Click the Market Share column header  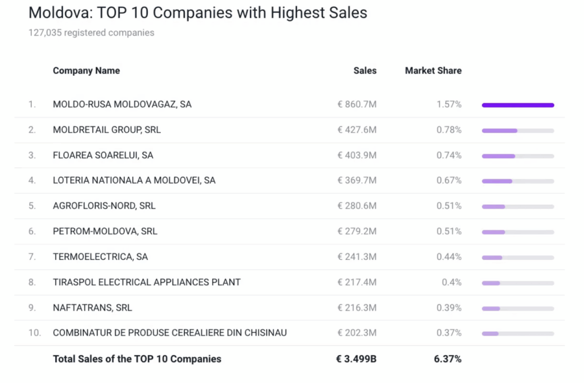click(433, 71)
